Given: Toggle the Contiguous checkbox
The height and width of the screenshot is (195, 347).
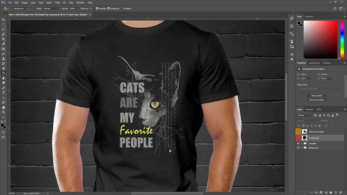Looking at the screenshot, I should coord(108,8).
